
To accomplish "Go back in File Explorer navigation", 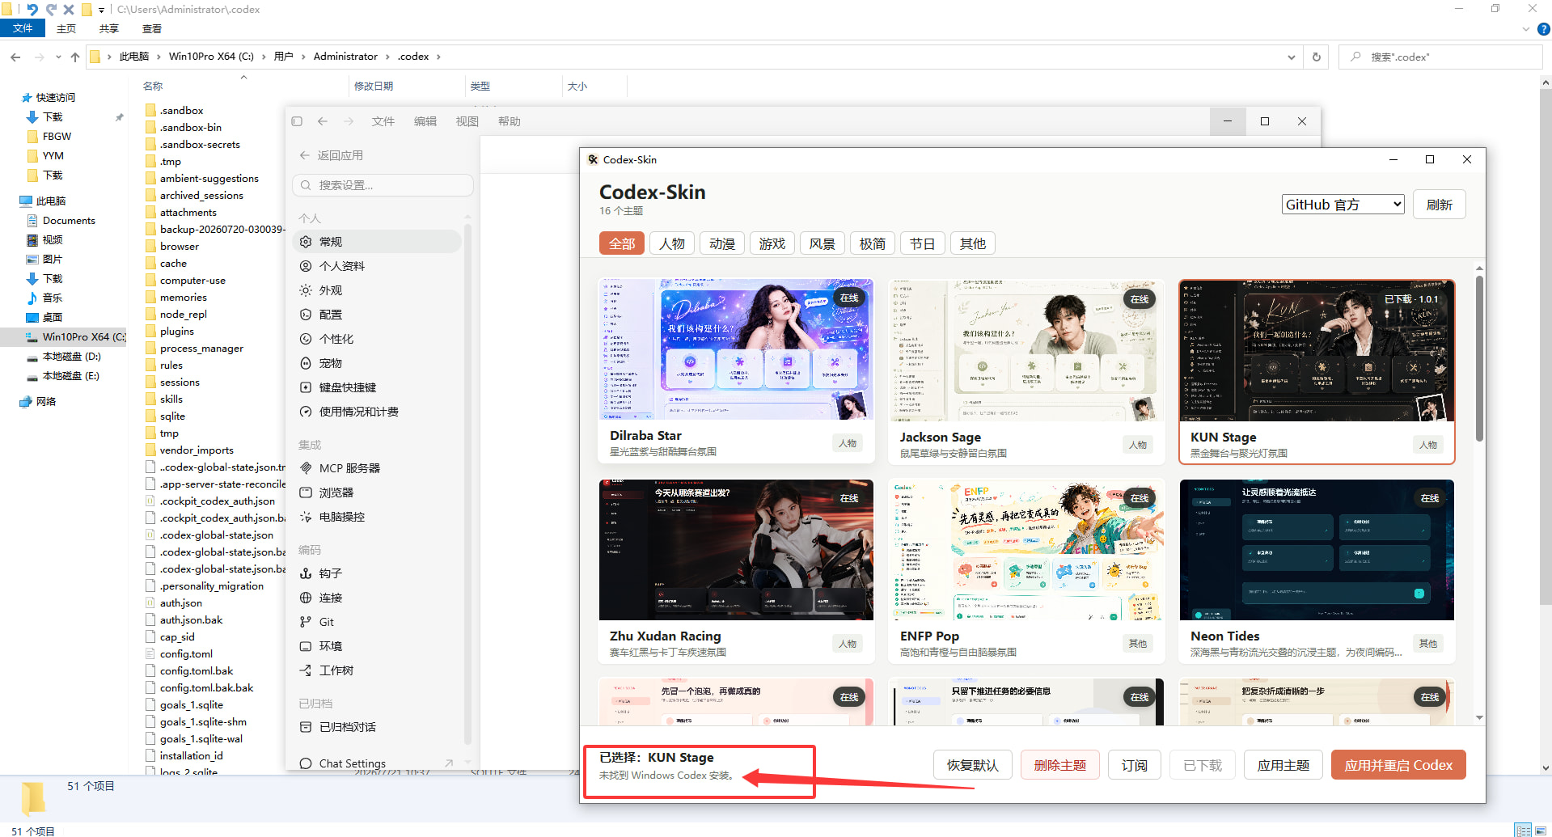I will pos(15,57).
